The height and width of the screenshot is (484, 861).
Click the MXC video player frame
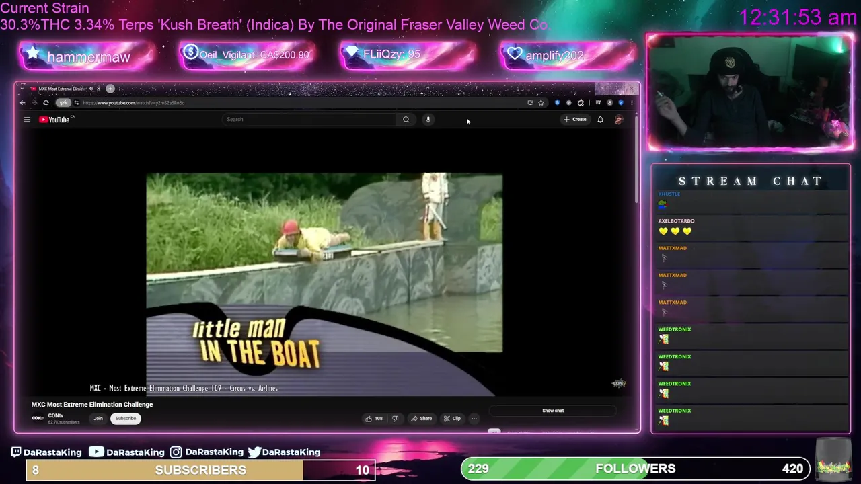tap(324, 263)
